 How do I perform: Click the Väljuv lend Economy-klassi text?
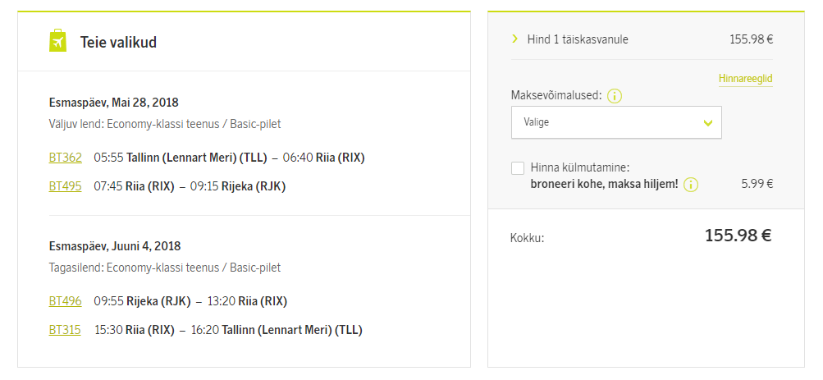tap(165, 124)
